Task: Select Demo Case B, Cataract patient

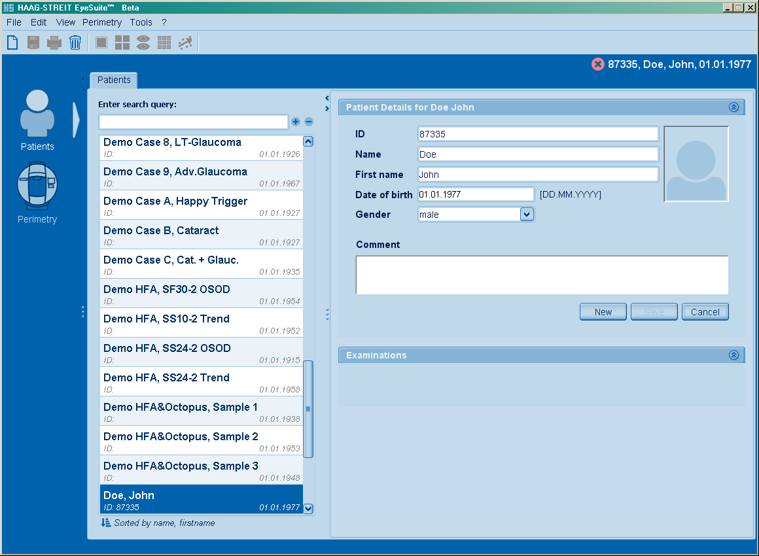Action: 201,234
